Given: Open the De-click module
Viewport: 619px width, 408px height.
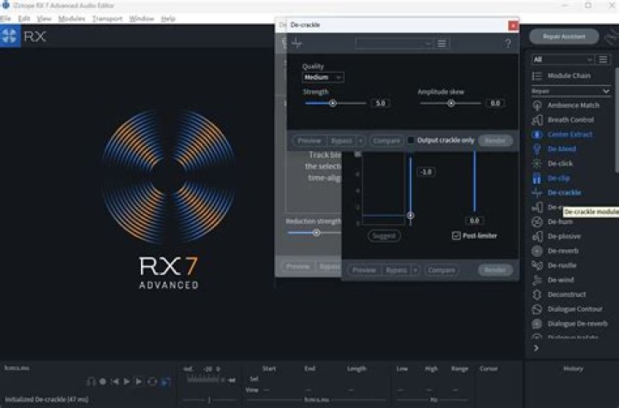Looking at the screenshot, I should [x=560, y=163].
